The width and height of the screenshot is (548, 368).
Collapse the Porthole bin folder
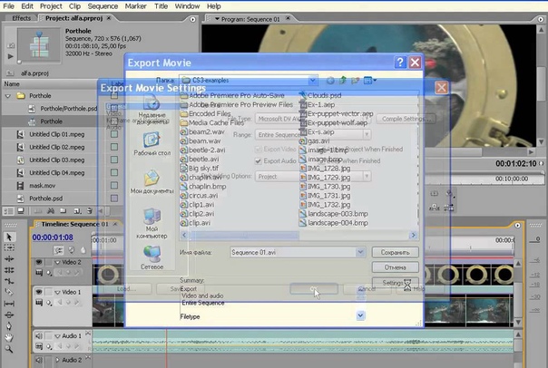7,96
